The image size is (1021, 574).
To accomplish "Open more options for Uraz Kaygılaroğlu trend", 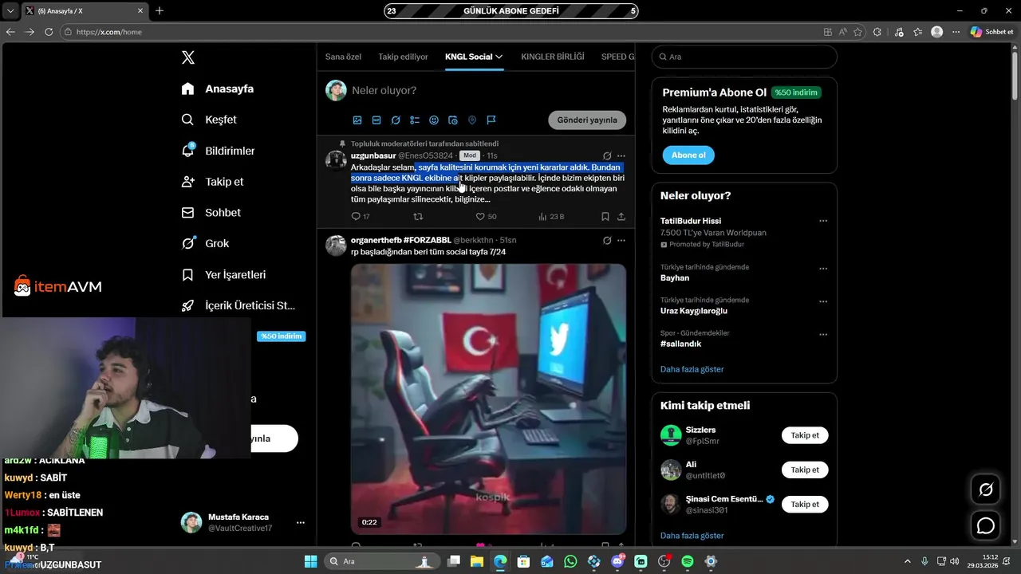I will pos(823,301).
